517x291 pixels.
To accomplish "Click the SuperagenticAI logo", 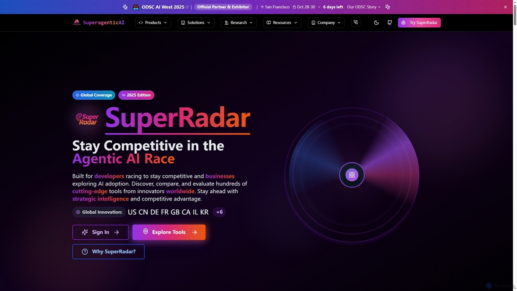I will (x=99, y=23).
